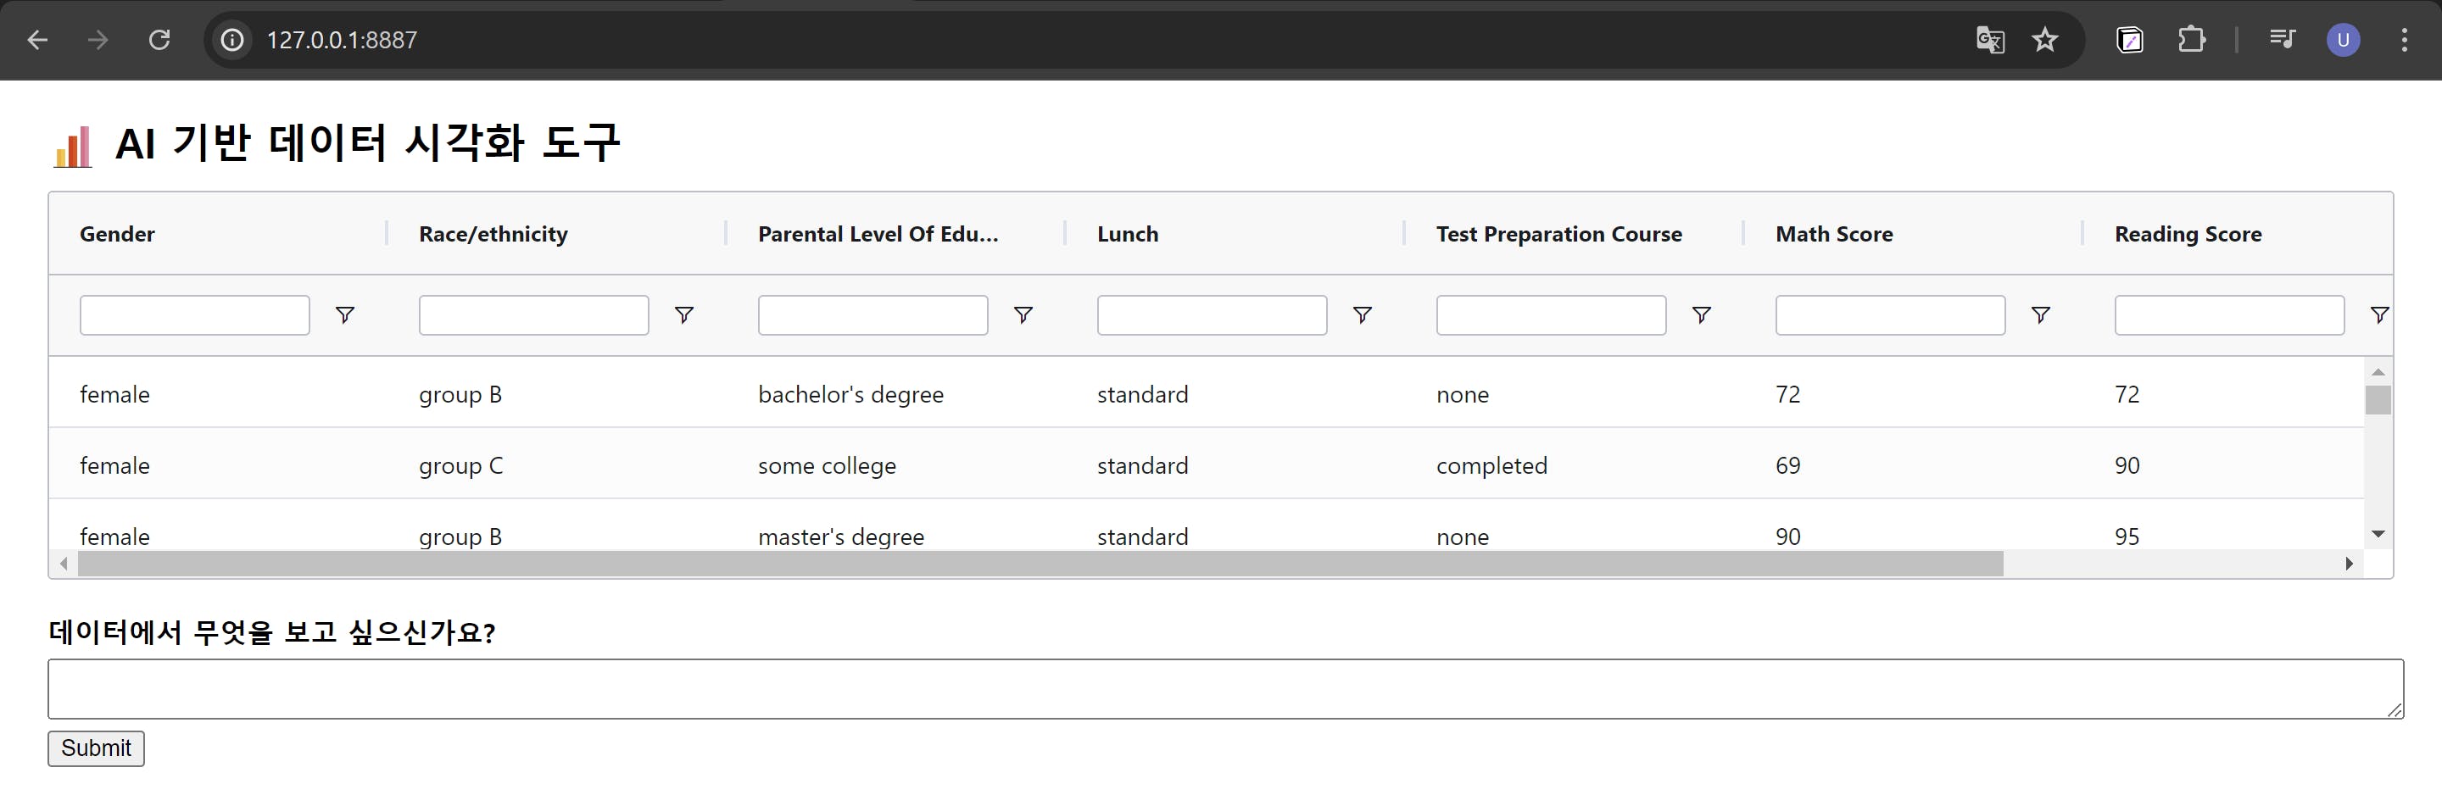Reload the page
This screenshot has height=795, width=2442.
[159, 40]
